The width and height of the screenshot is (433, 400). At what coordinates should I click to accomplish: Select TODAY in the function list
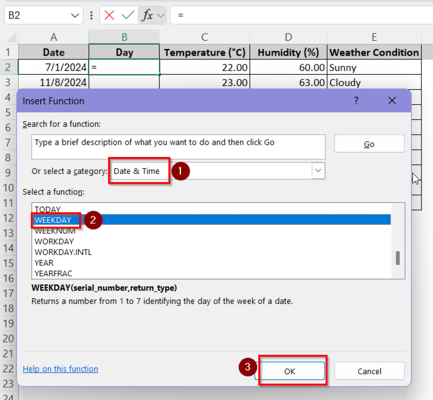tap(47, 209)
